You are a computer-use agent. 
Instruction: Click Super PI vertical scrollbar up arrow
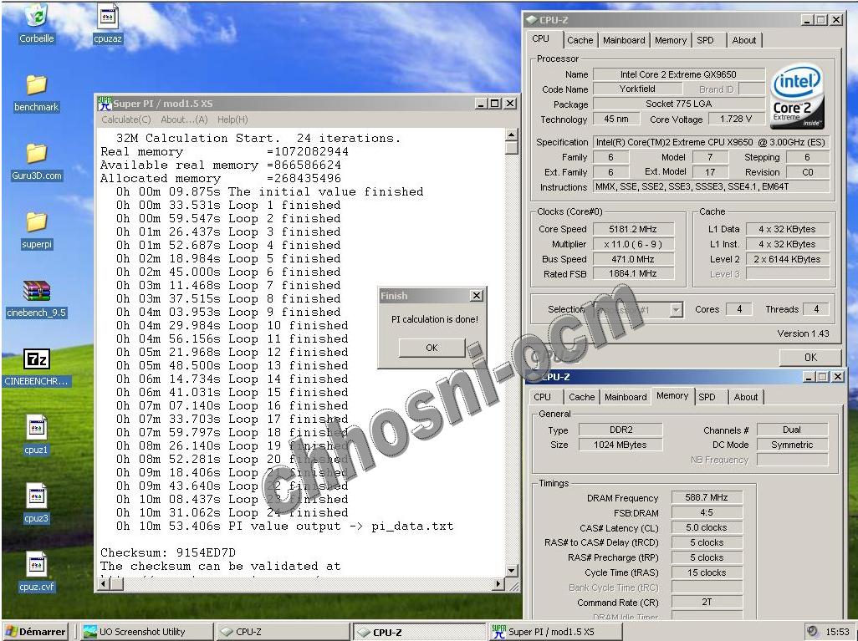511,135
